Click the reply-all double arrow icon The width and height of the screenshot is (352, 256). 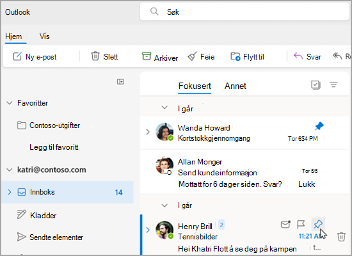pos(337,56)
